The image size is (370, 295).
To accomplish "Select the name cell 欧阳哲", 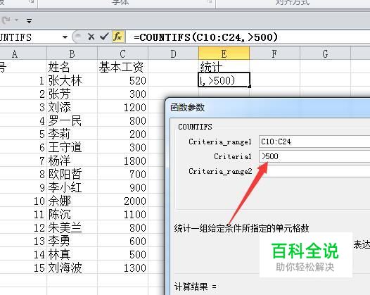I will pos(72,174).
